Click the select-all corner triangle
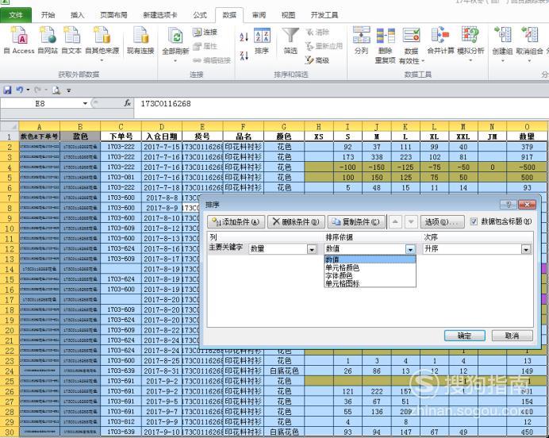 (x=10, y=126)
